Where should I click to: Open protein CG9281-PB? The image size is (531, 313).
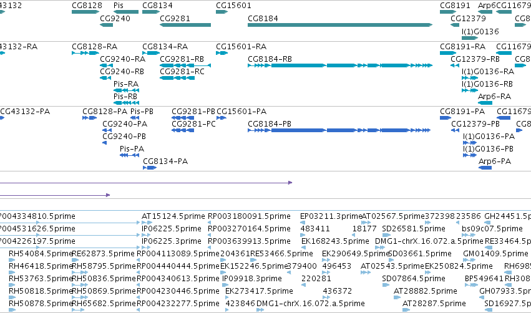tap(193, 112)
